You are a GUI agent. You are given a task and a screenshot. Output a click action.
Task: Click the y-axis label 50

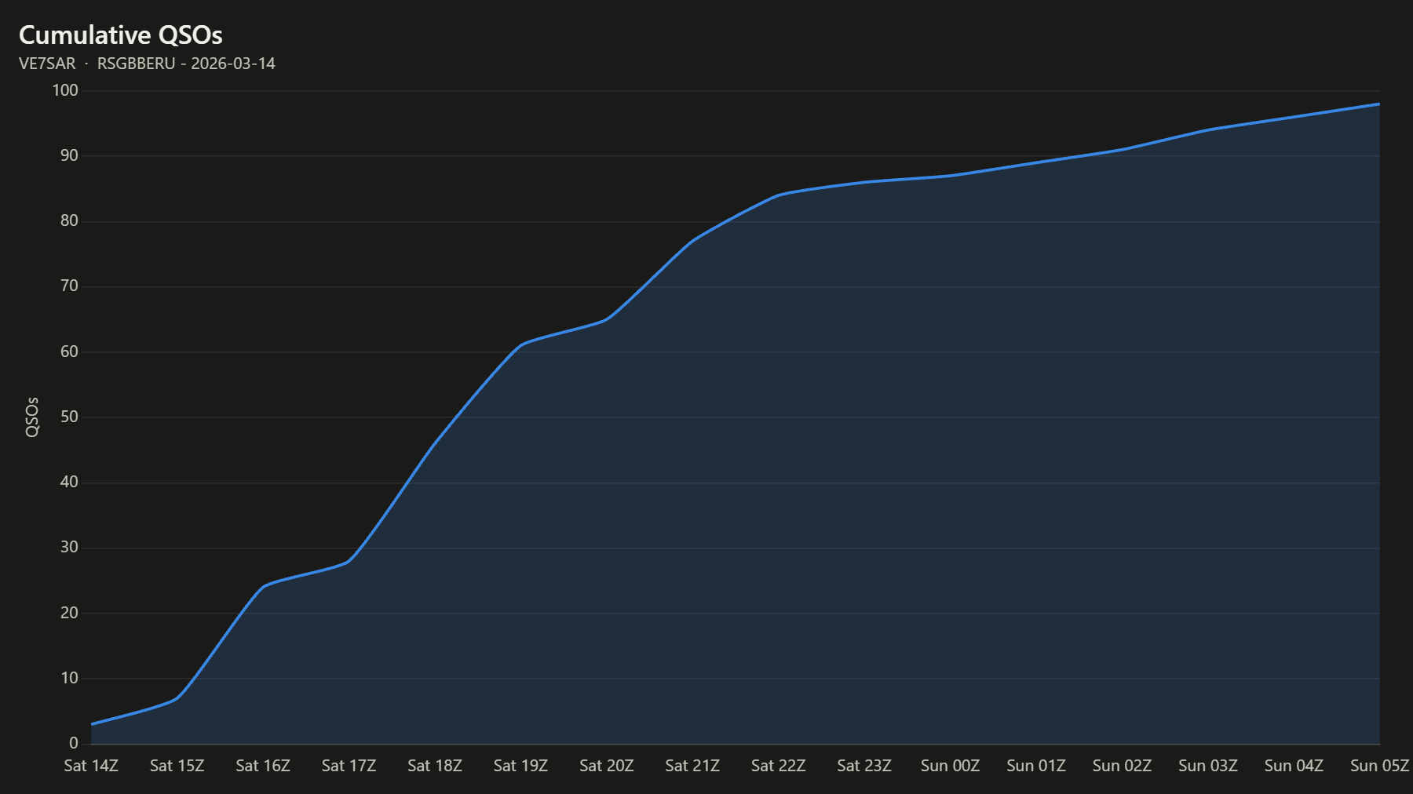[x=69, y=417]
